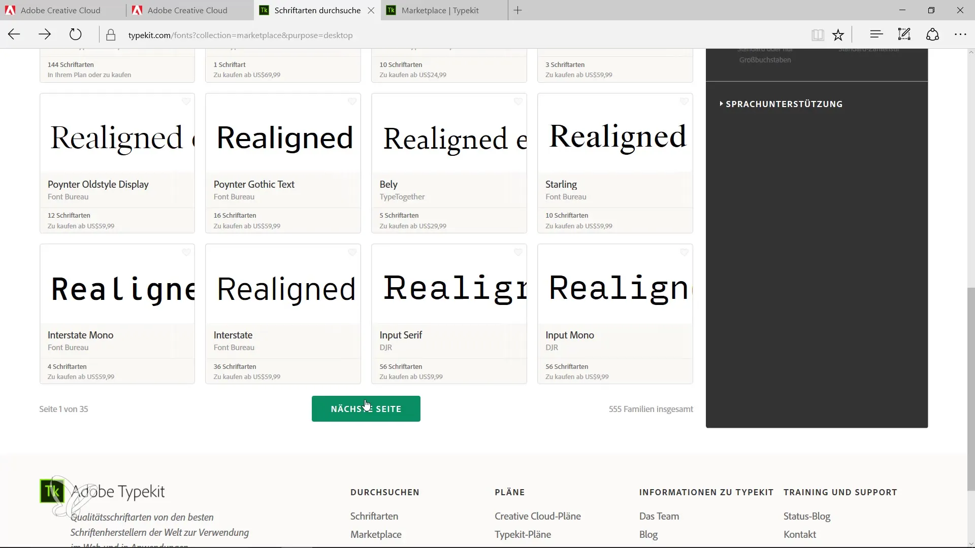Open reading view book icon

coord(818,35)
